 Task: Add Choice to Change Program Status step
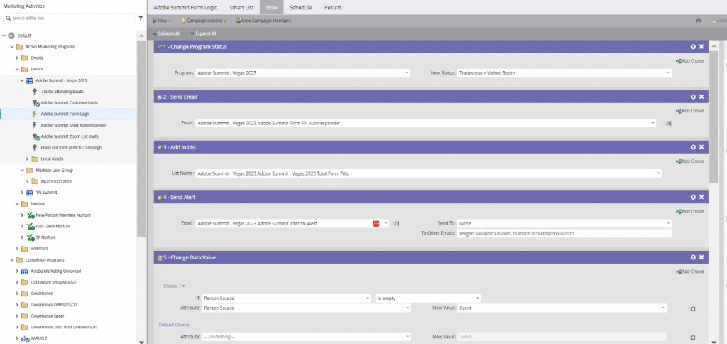[689, 61]
